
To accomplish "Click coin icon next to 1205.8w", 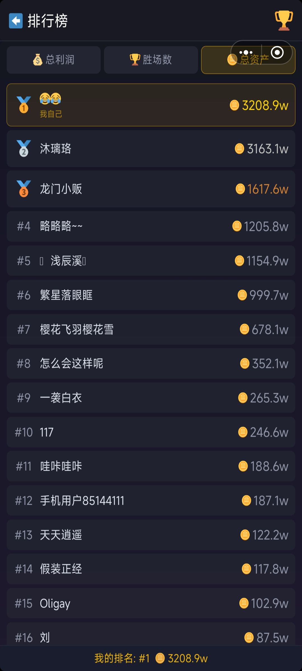I will tap(237, 226).
